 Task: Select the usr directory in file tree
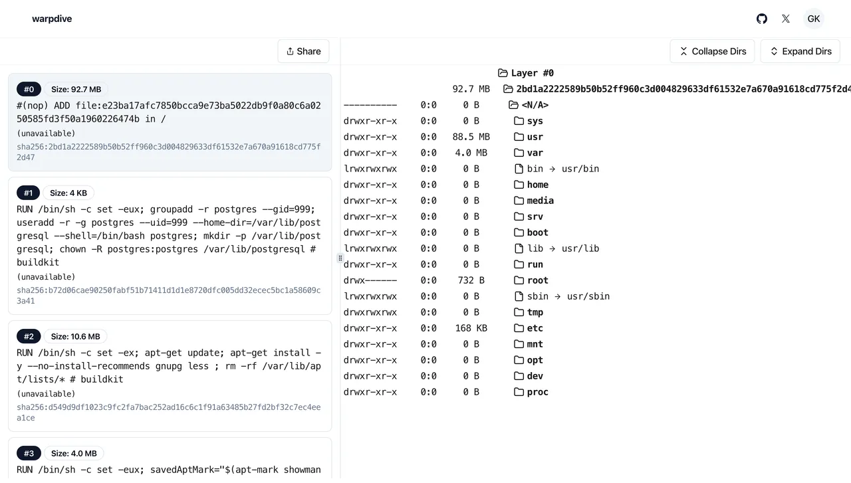pos(535,136)
